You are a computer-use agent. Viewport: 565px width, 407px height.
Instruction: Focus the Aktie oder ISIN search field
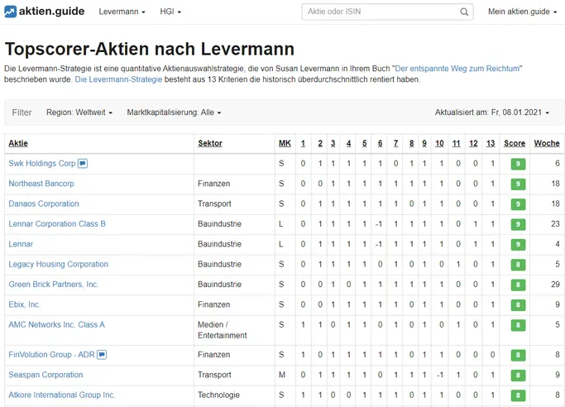[x=387, y=12]
